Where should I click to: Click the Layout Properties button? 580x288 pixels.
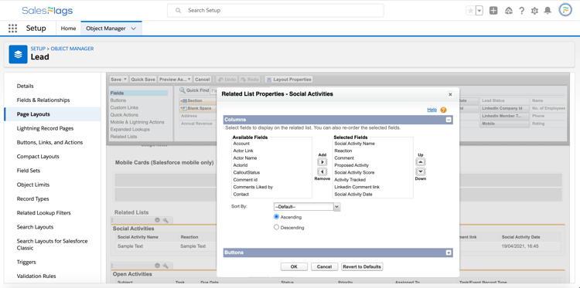(289, 80)
